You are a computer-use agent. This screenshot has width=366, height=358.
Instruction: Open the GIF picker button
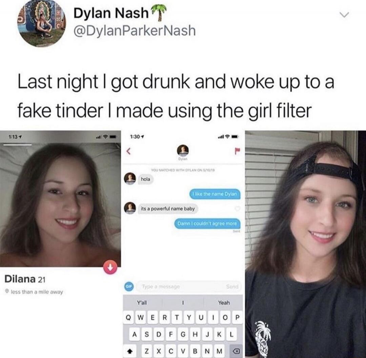click(x=129, y=287)
